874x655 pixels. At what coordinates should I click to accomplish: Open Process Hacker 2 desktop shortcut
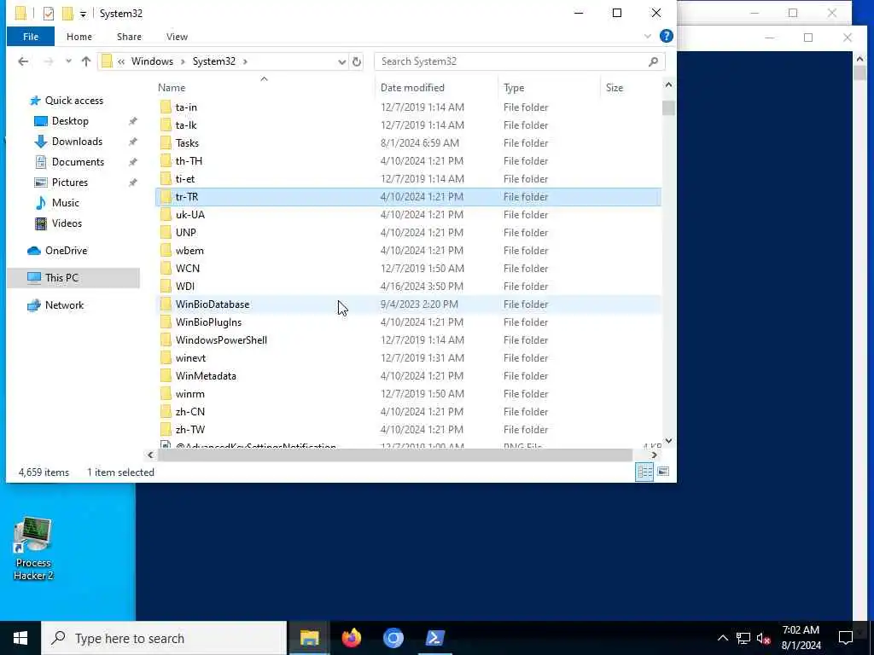click(x=33, y=549)
